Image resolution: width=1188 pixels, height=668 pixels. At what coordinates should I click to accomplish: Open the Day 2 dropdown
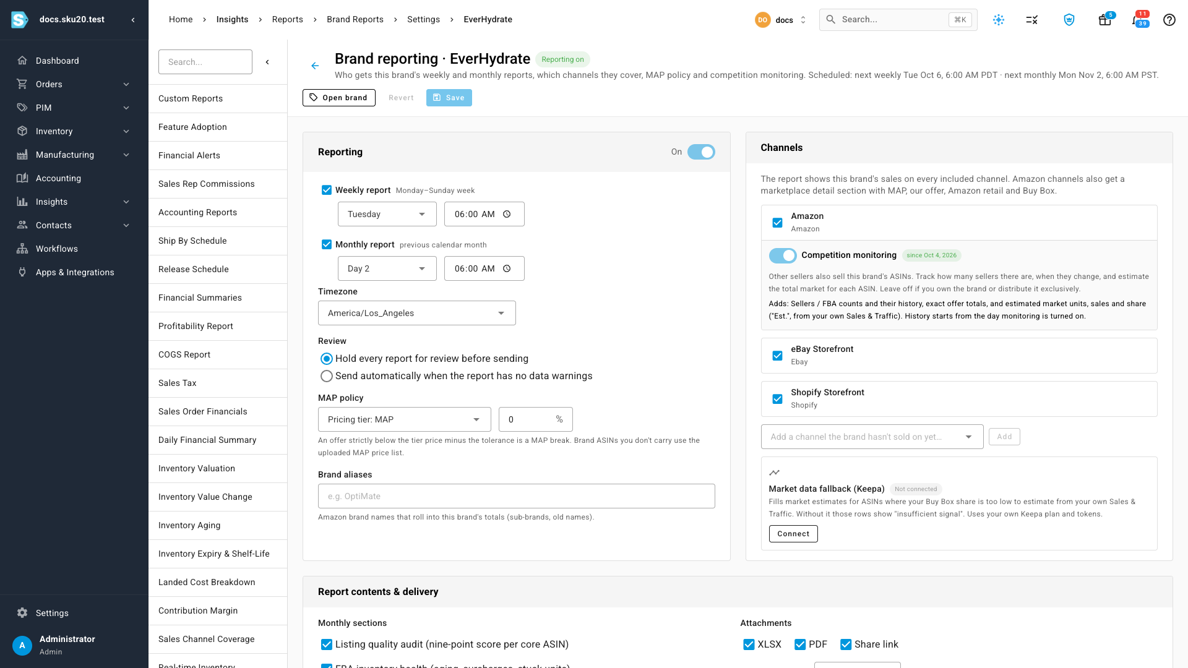click(387, 268)
